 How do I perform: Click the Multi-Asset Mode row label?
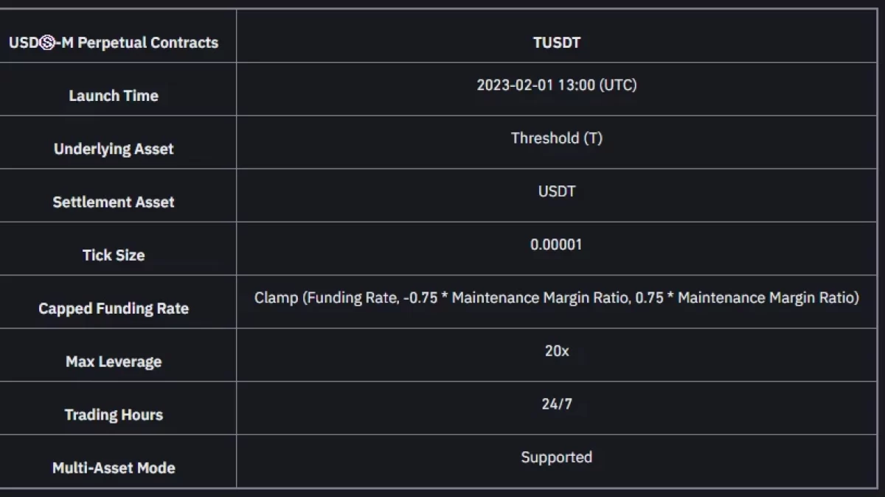tap(114, 468)
